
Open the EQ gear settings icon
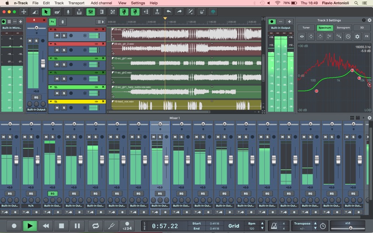357,36
